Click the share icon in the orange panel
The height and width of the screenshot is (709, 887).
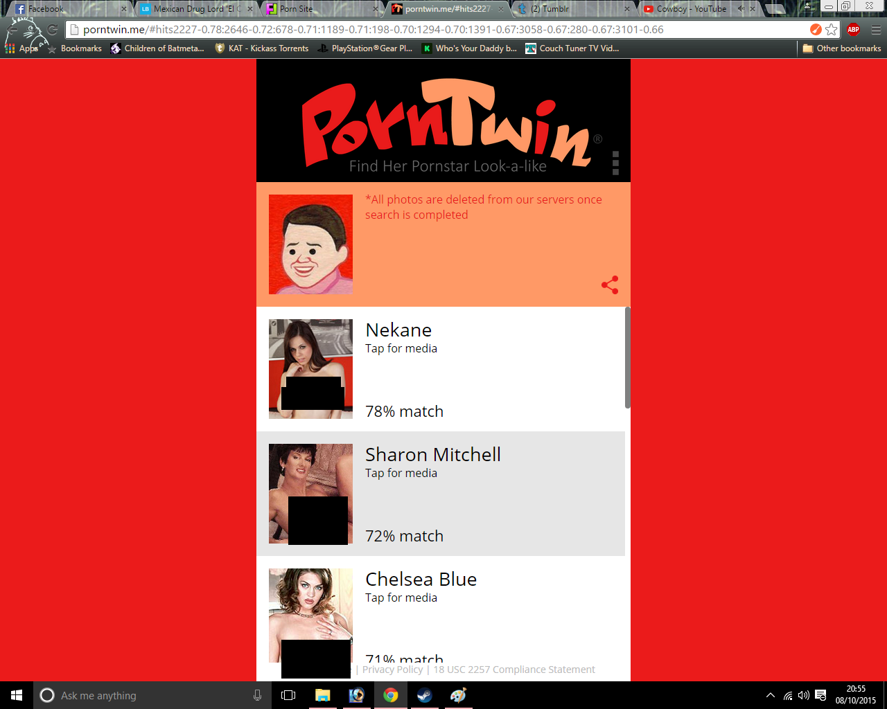click(x=610, y=285)
